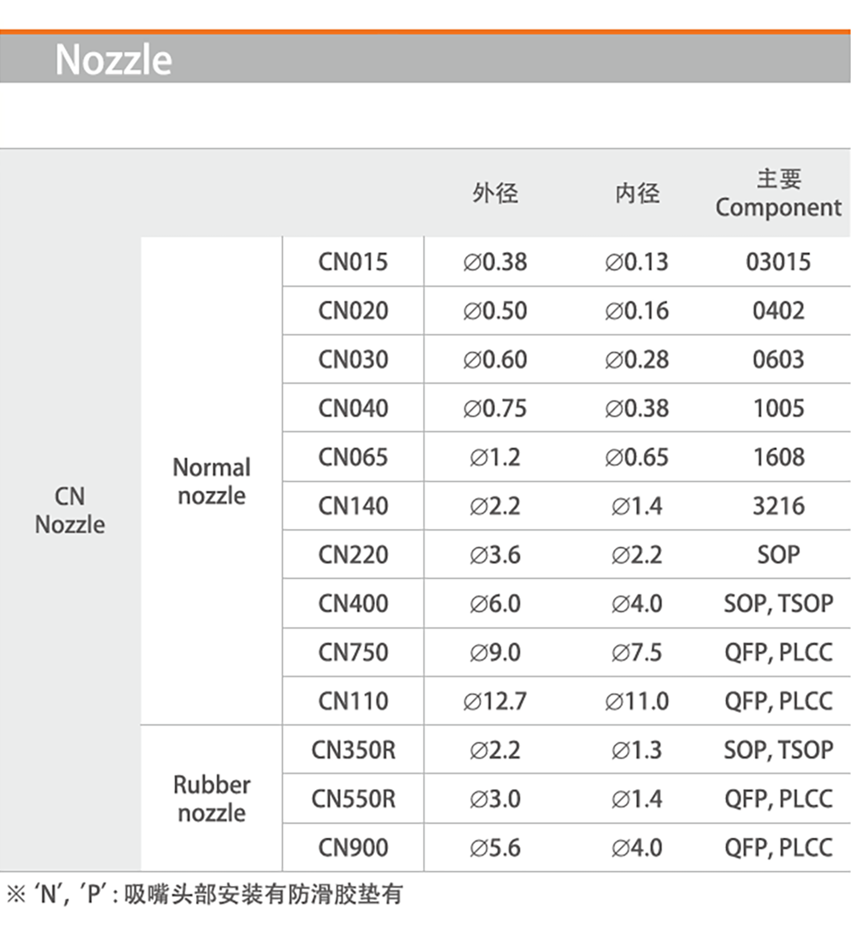Select the Rubber nozzle category cell
The width and height of the screenshot is (851, 945).
[212, 799]
